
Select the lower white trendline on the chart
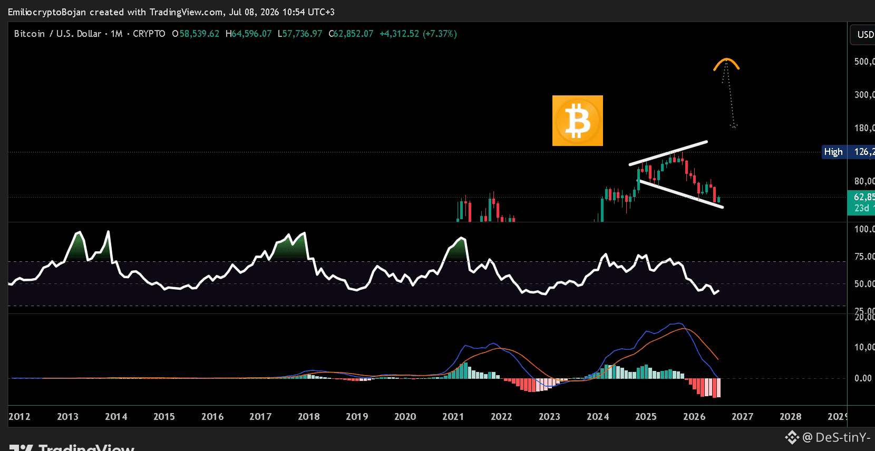(680, 194)
